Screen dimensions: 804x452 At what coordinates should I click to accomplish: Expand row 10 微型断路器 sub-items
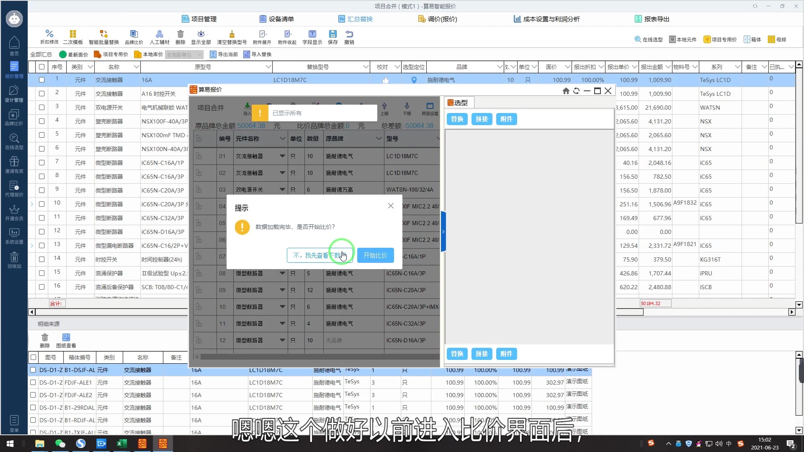(32, 204)
